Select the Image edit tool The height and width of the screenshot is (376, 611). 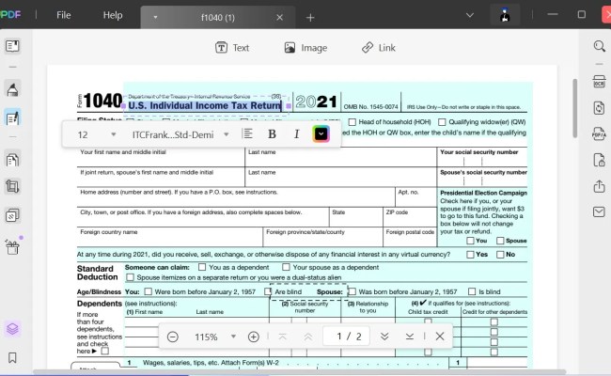click(305, 48)
